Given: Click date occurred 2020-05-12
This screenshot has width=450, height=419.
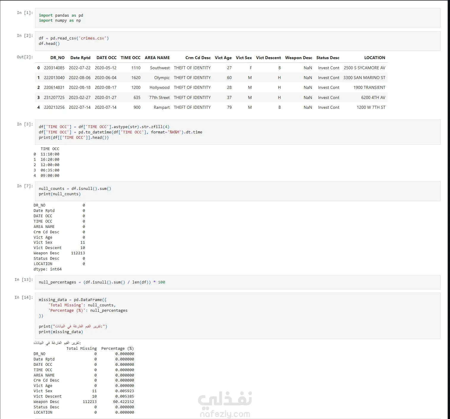Looking at the screenshot, I should click(x=105, y=68).
